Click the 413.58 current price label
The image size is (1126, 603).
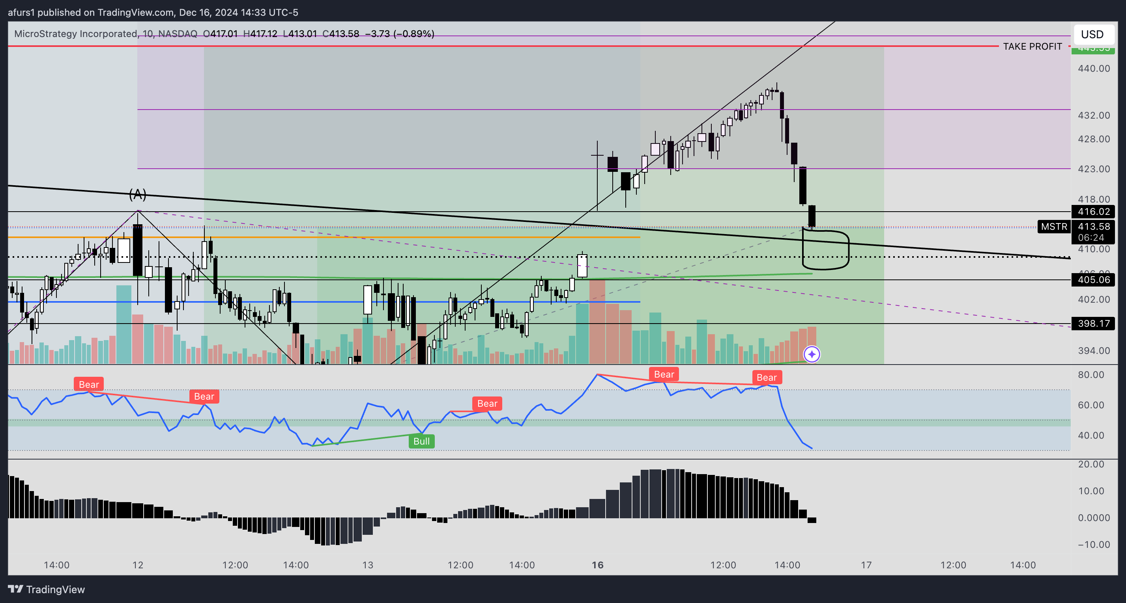1093,227
